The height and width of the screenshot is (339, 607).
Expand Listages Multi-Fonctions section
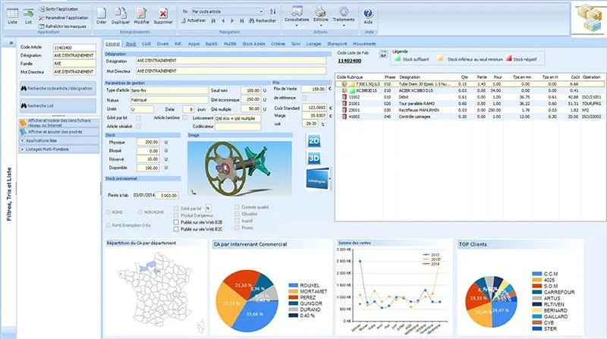click(59, 149)
